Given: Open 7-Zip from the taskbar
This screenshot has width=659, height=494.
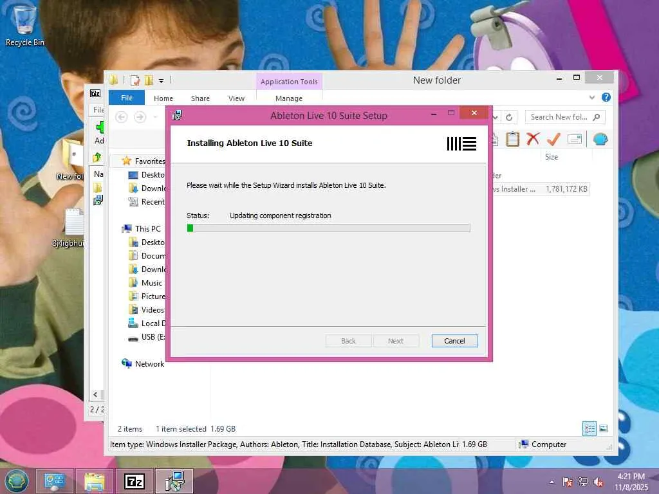Looking at the screenshot, I should pyautogui.click(x=135, y=481).
